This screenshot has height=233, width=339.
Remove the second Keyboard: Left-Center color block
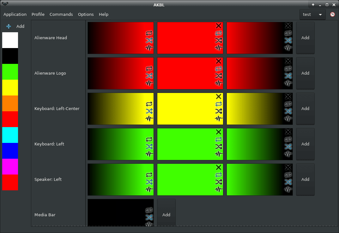tap(218, 96)
